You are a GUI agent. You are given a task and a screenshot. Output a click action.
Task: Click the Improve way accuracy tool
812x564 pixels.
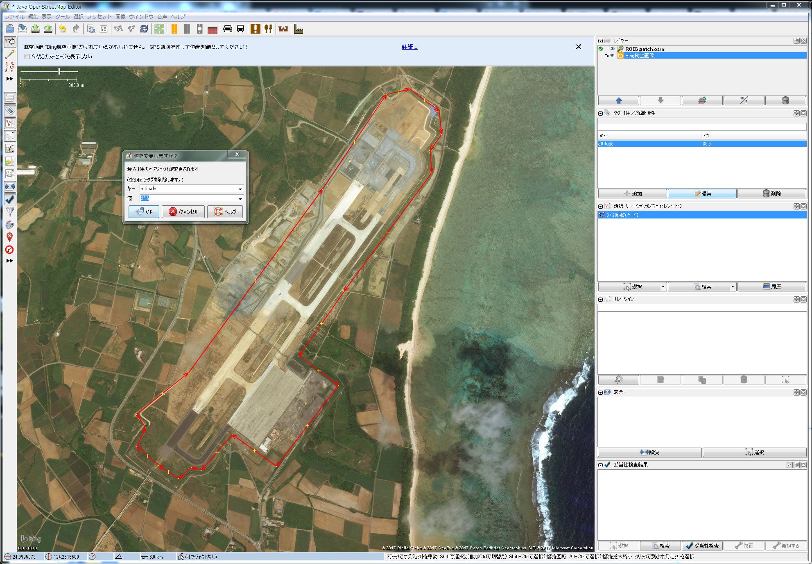pos(10,67)
